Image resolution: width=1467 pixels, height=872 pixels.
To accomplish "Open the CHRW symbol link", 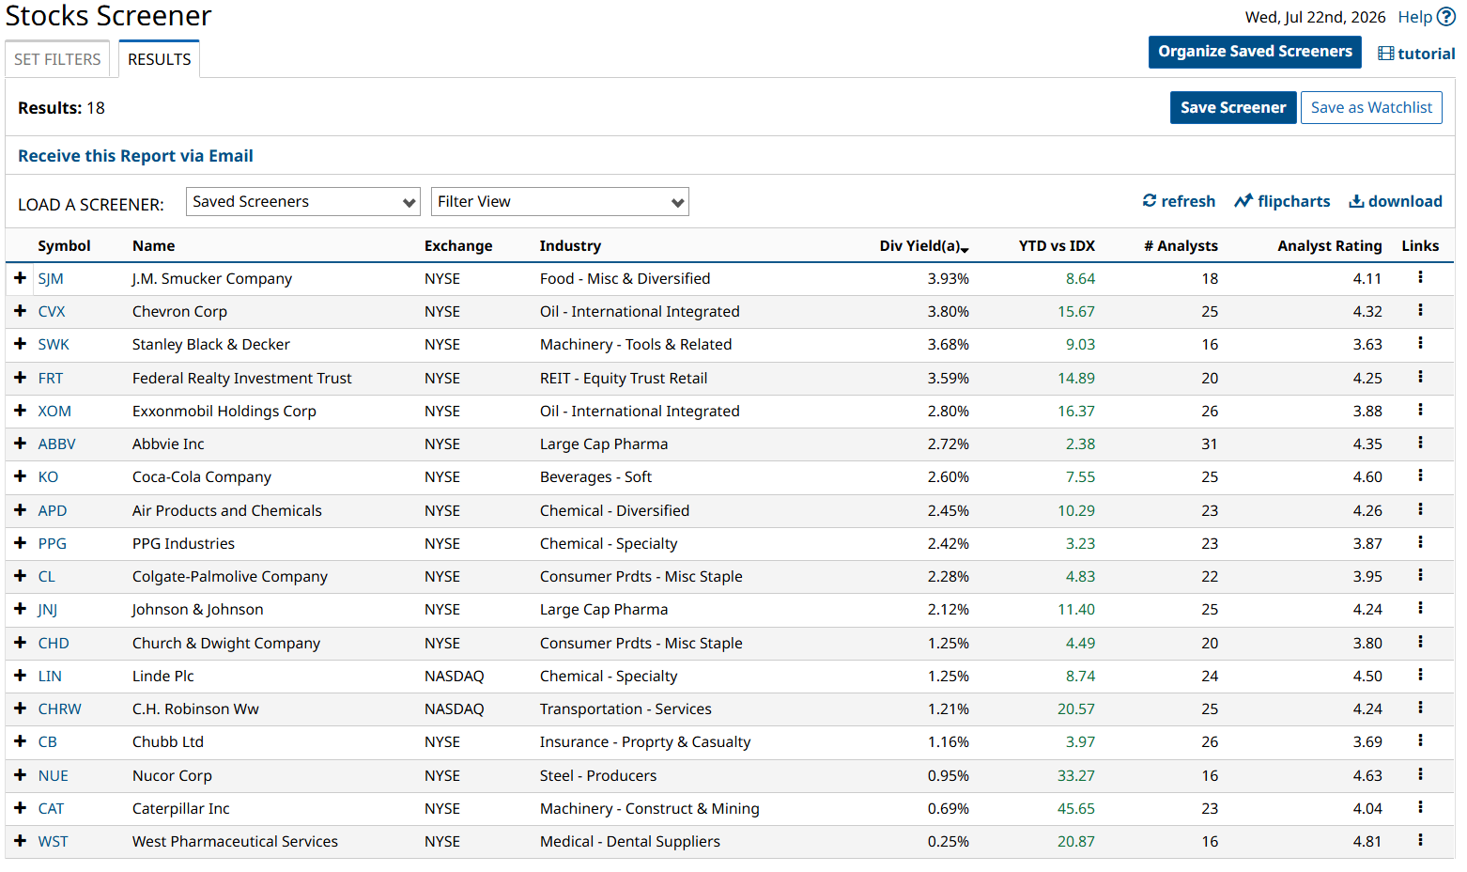I will (59, 709).
